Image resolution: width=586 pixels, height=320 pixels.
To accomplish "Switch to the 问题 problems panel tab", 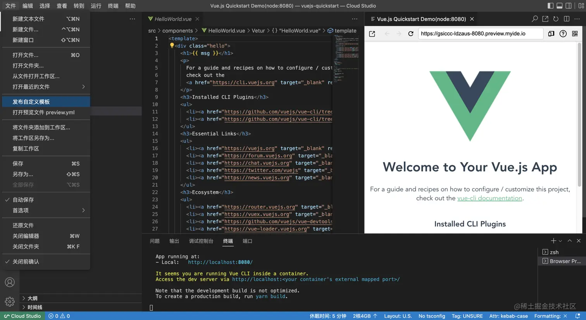I will click(x=155, y=241).
